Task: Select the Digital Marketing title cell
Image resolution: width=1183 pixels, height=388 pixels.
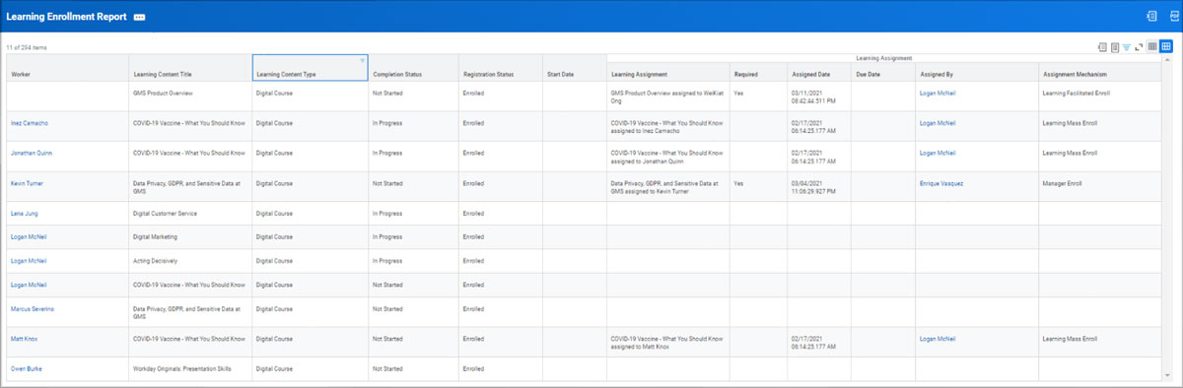Action: tap(190, 237)
